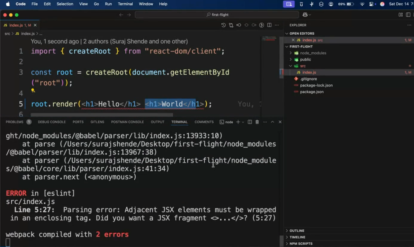Viewport: 414px width, 247px height.
Task: Click src breadcrumb in editor path
Action: 7,34
